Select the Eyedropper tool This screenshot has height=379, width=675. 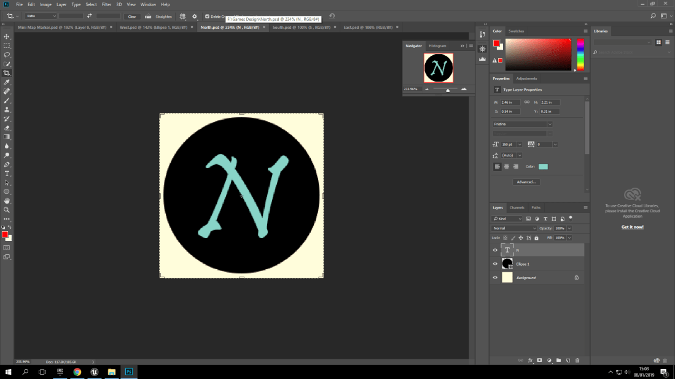[7, 82]
